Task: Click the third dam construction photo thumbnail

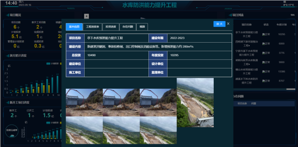Action: [x=158, y=103]
